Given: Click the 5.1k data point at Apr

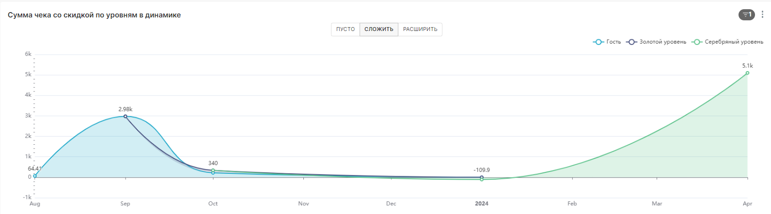Looking at the screenshot, I should (747, 73).
